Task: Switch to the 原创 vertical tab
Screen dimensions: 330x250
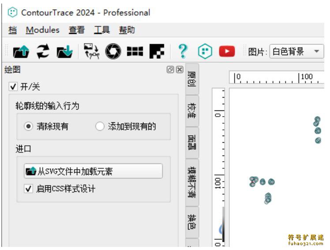Action: (x=192, y=79)
